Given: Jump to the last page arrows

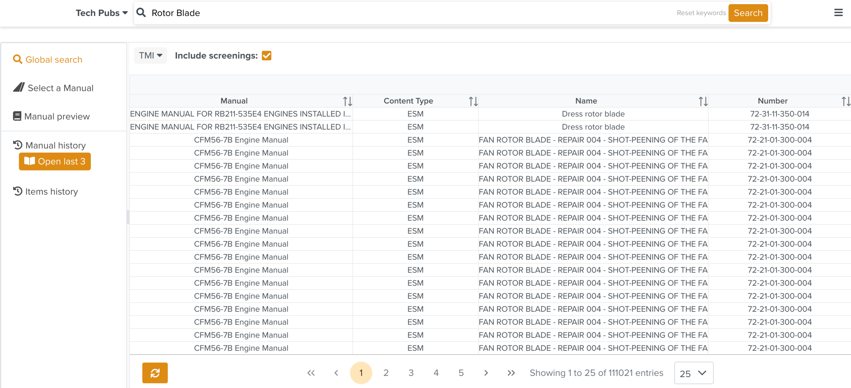Looking at the screenshot, I should point(511,373).
